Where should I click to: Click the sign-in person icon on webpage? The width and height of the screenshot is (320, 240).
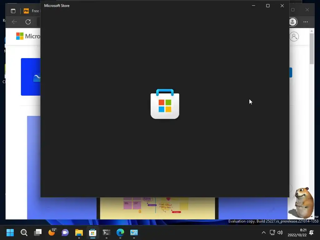[294, 37]
